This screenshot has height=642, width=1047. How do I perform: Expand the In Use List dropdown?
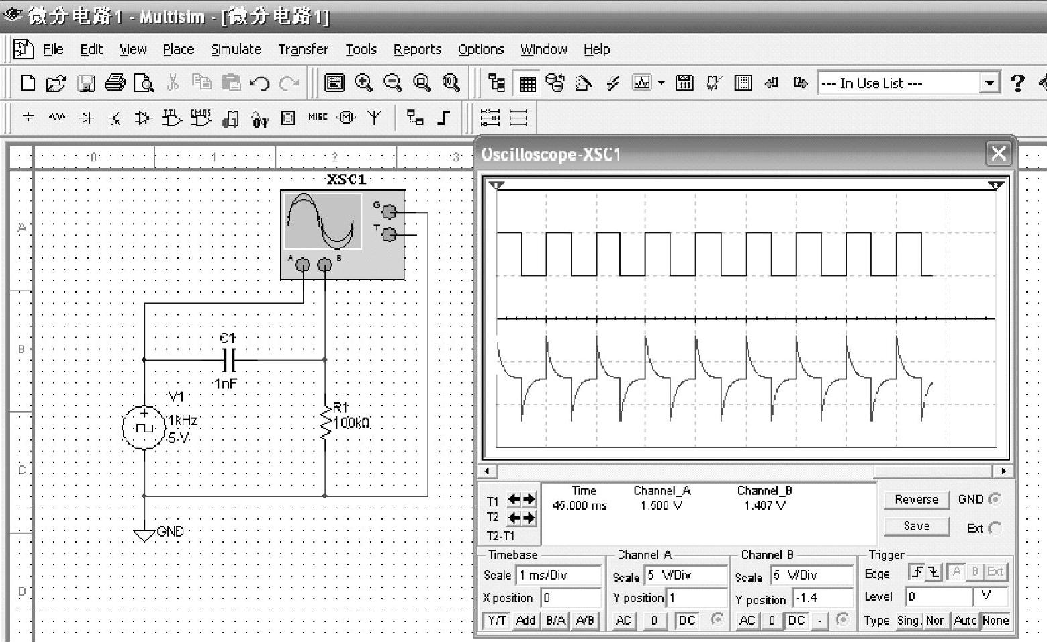coord(989,83)
